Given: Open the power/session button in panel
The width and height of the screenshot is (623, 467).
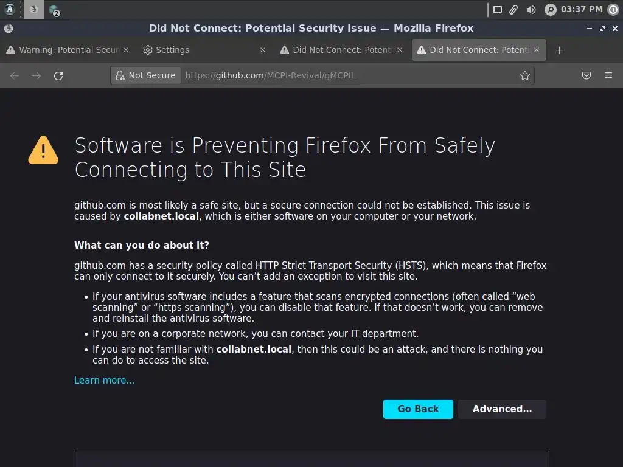Looking at the screenshot, I should click(613, 9).
